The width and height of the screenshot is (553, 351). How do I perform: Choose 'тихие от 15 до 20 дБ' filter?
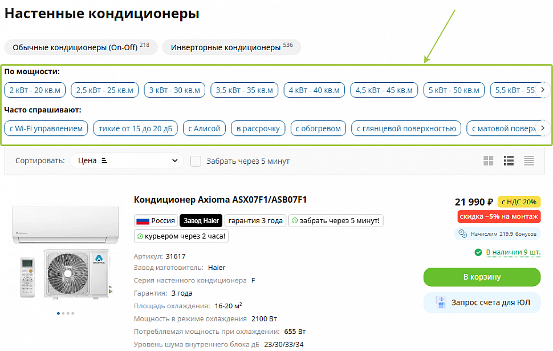136,128
